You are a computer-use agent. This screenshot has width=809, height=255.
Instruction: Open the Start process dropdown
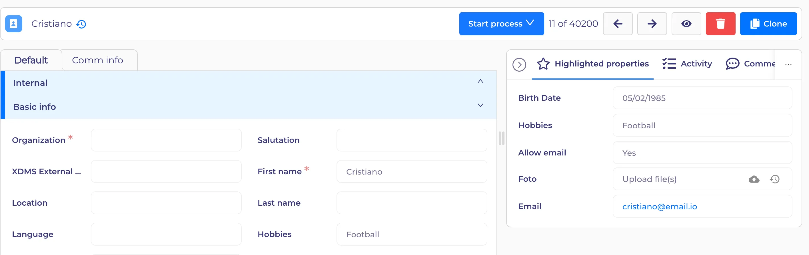pos(501,23)
